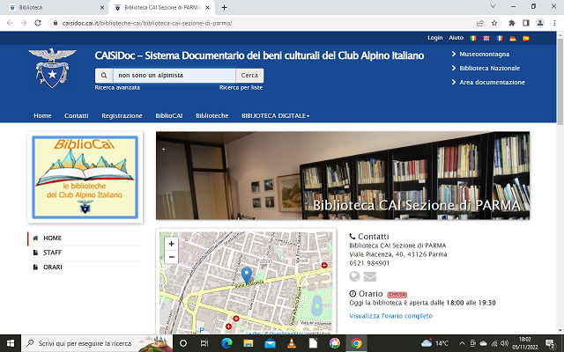Switch language to Spanish flag
Viewport: 564px width, 352px height.
click(x=526, y=38)
